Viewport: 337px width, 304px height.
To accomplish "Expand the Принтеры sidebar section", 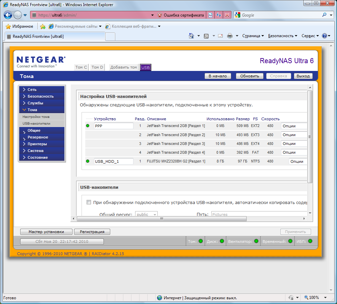I will pyautogui.click(x=42, y=144).
